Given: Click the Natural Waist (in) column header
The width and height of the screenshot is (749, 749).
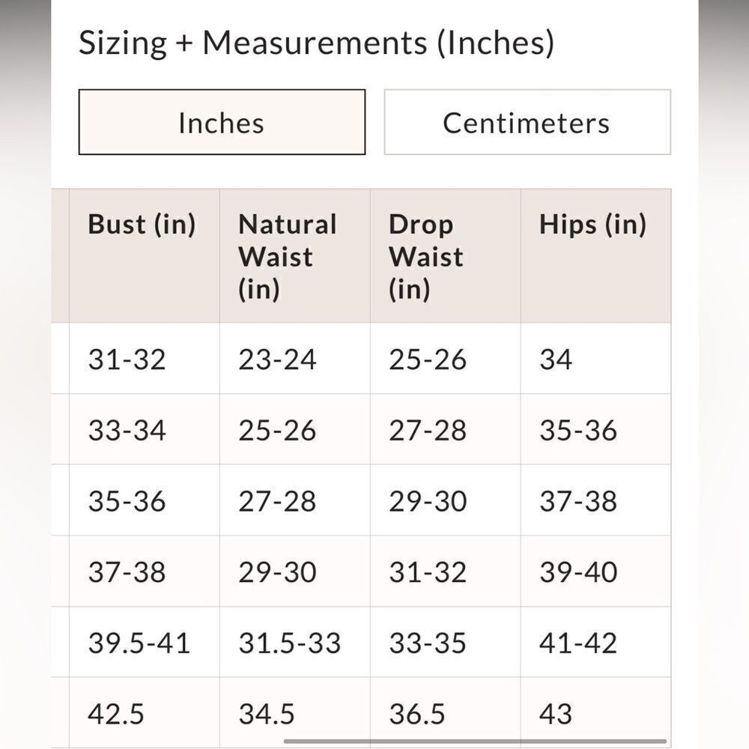Looking at the screenshot, I should (288, 256).
